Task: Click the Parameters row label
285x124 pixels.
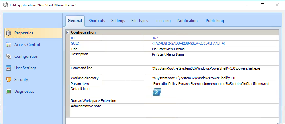Action: click(x=80, y=84)
